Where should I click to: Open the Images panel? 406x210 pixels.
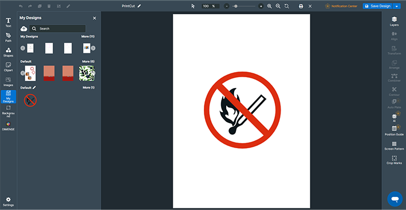coord(8,81)
